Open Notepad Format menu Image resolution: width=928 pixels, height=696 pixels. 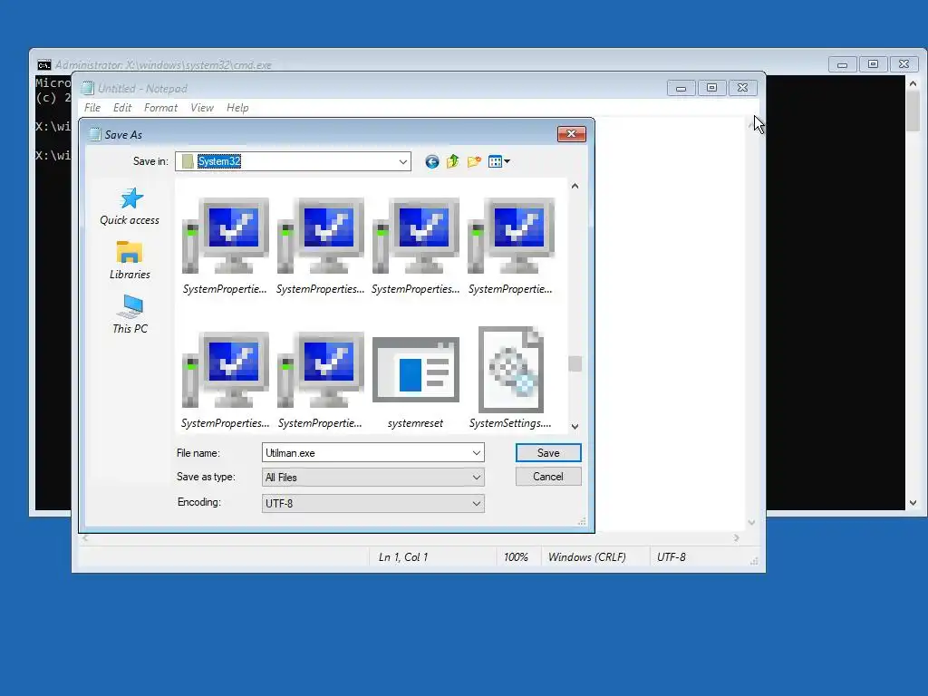point(160,108)
